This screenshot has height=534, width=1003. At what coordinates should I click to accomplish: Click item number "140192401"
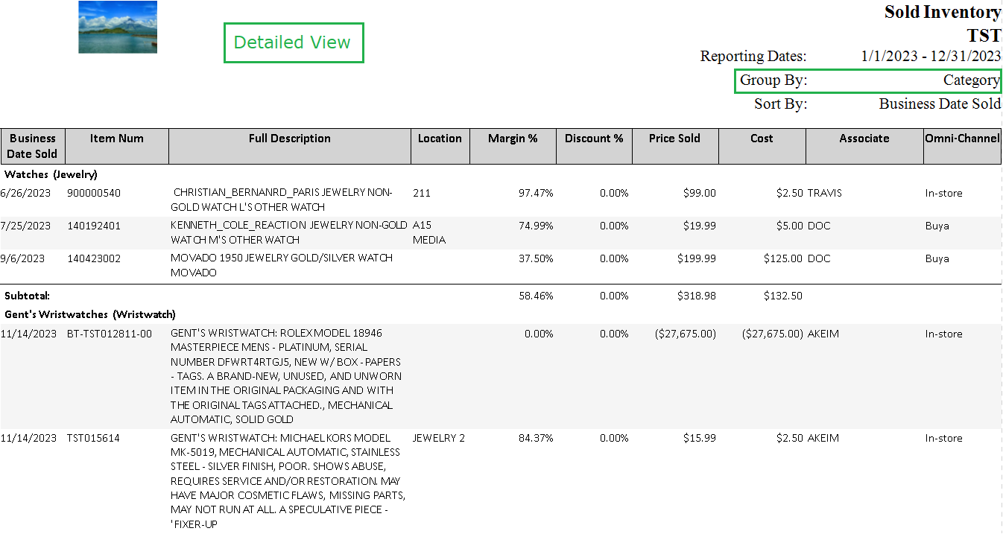93,226
